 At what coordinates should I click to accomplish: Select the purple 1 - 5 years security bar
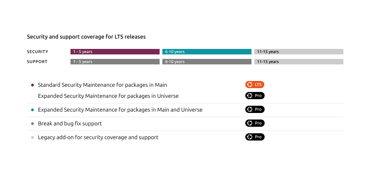coord(115,52)
